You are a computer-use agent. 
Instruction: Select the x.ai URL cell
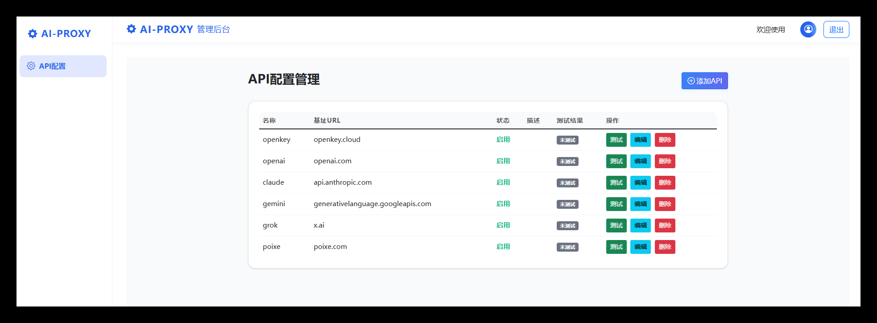(319, 225)
